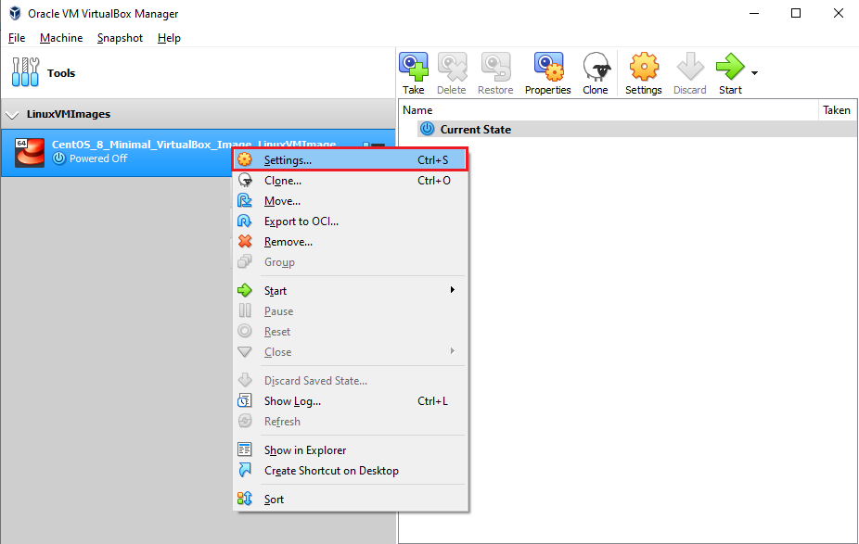Click the Restore snapshot toolbar icon
Screen dimensions: 859x544
[x=495, y=74]
